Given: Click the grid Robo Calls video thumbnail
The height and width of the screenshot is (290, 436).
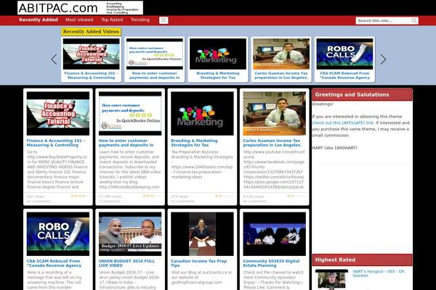Looking at the screenshot, I should pyautogui.click(x=58, y=234).
